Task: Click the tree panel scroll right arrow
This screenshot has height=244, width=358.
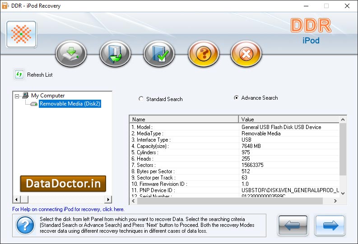Action: 108,199
